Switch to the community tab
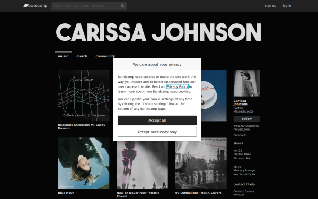Screen dimensions: 318x199 [x=105, y=56]
